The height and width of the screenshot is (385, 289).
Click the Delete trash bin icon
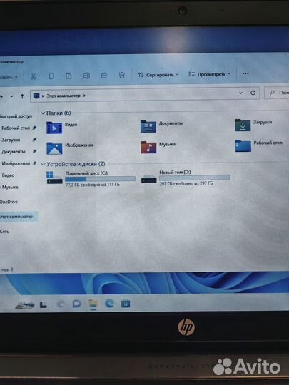(121, 75)
